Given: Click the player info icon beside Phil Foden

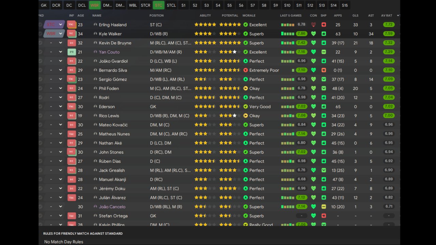Looking at the screenshot, I should click(95, 88).
